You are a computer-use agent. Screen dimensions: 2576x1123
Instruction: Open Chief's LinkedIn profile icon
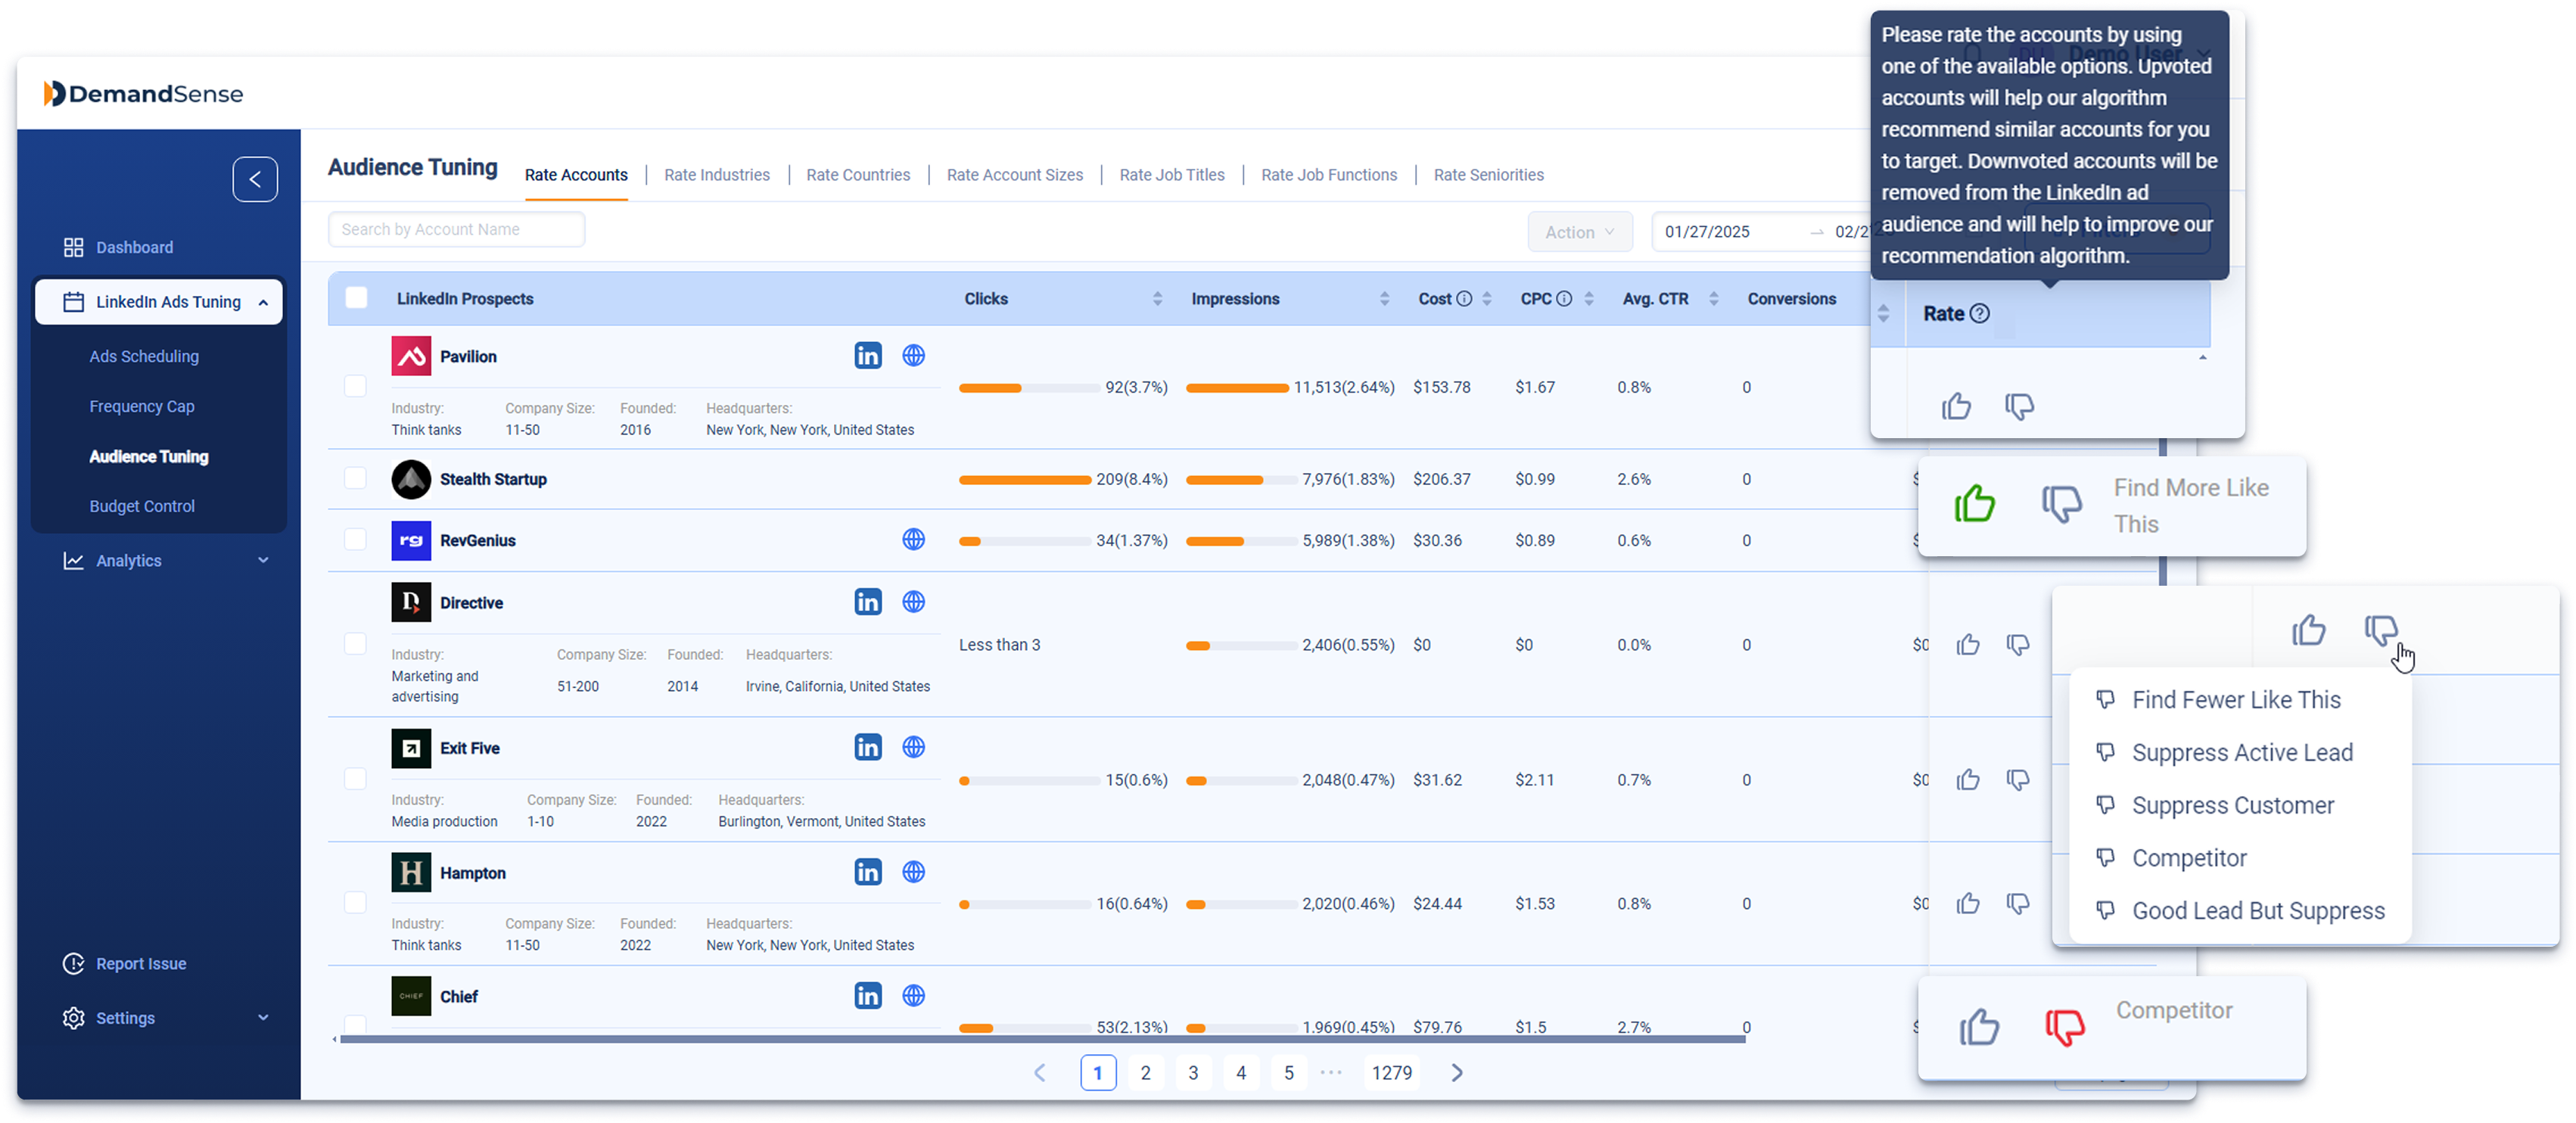coord(867,995)
